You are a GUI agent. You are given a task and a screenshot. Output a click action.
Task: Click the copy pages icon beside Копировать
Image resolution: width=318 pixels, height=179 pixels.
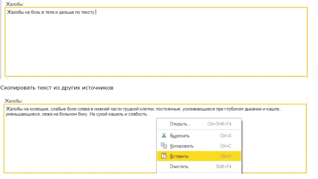(164, 146)
